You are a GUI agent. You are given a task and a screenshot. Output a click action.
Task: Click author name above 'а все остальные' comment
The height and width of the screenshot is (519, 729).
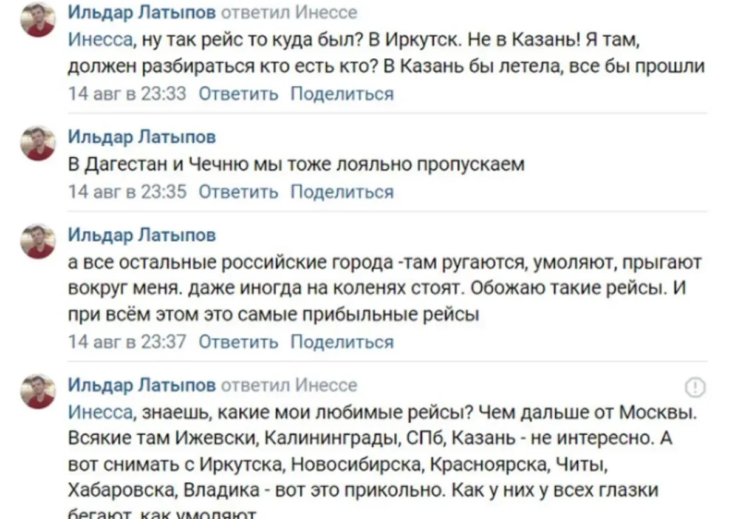tap(142, 235)
